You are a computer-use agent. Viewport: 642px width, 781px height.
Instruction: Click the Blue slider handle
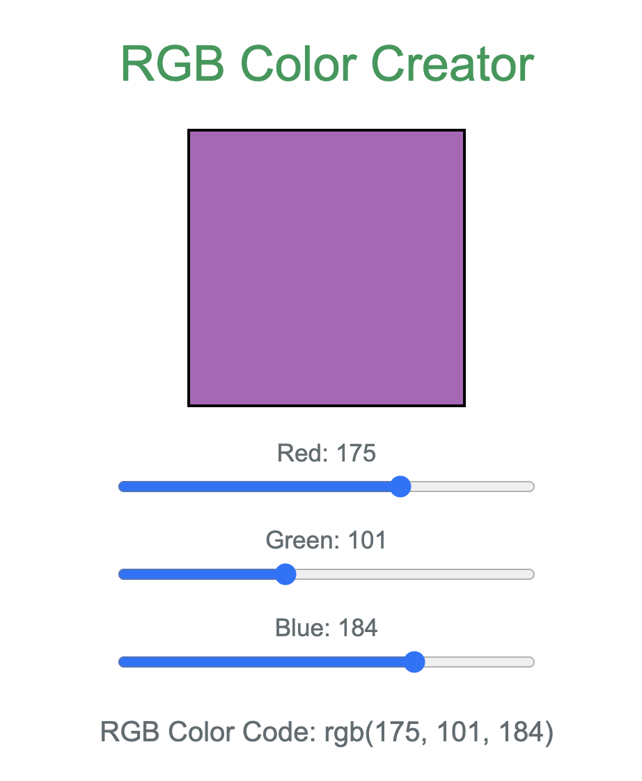pos(414,662)
